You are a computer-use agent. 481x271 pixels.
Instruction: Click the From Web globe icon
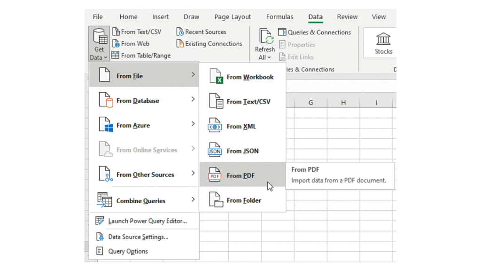pyautogui.click(x=116, y=44)
